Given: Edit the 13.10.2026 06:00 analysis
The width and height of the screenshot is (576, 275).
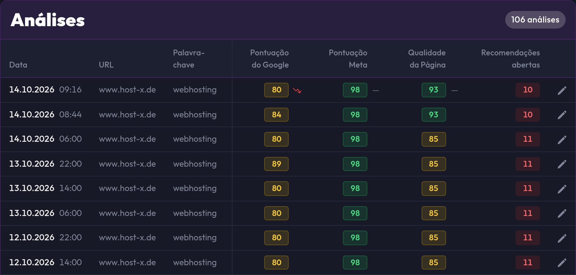Looking at the screenshot, I should click(562, 213).
